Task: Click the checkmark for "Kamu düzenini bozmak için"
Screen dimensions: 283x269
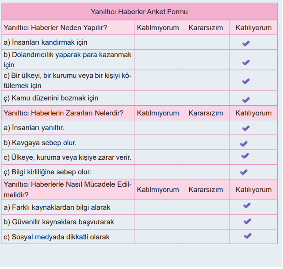Action: pos(246,100)
